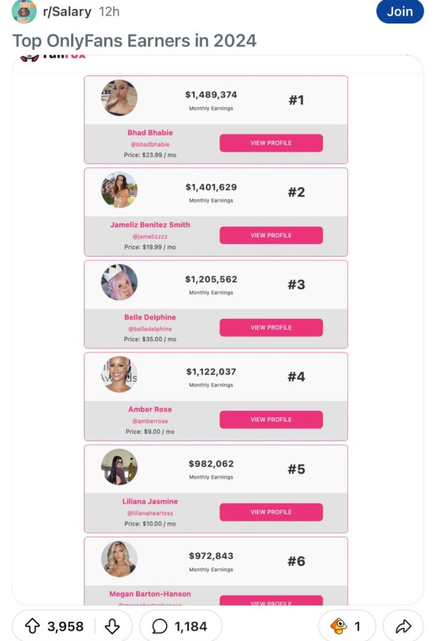Tap the #1 ranked profile picture
This screenshot has height=641, width=437.
(119, 98)
